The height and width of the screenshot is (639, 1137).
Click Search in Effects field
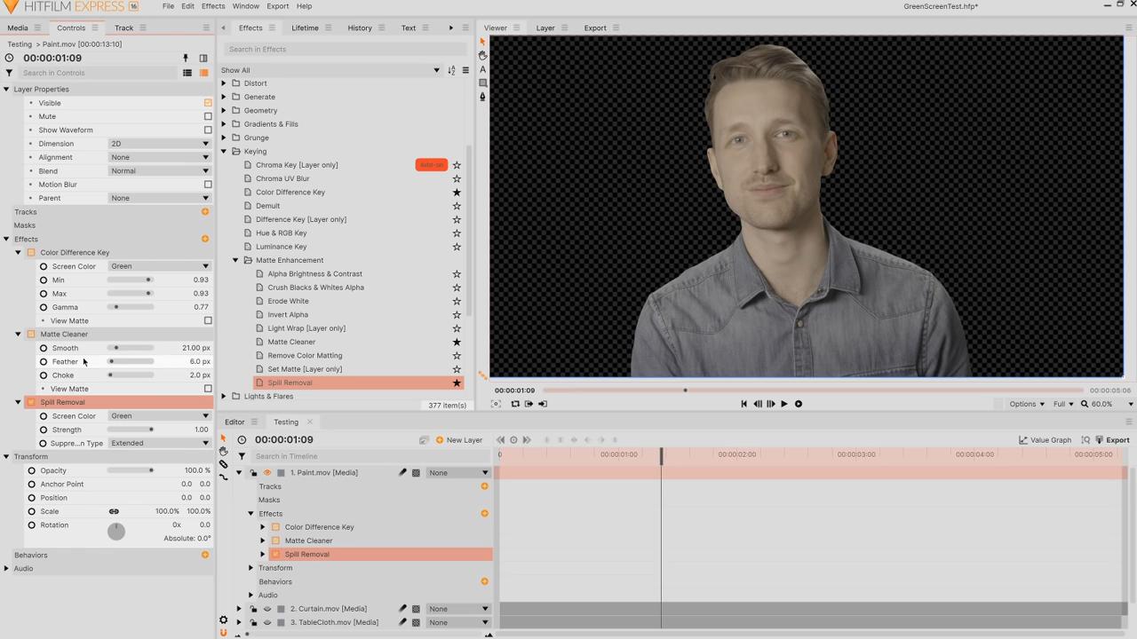coord(345,49)
